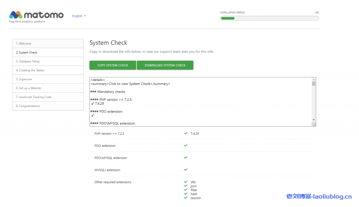Click the checkmark next to session
This screenshot has width=359, height=207.
(x=185, y=198)
